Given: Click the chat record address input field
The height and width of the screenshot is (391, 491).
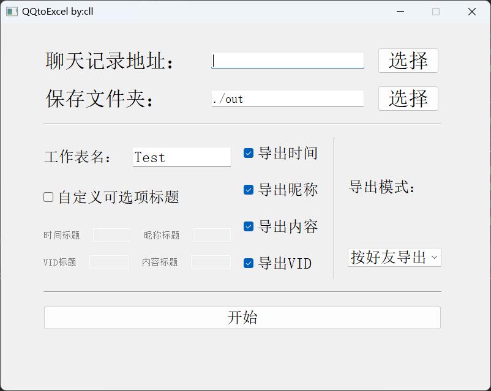Looking at the screenshot, I should click(288, 61).
